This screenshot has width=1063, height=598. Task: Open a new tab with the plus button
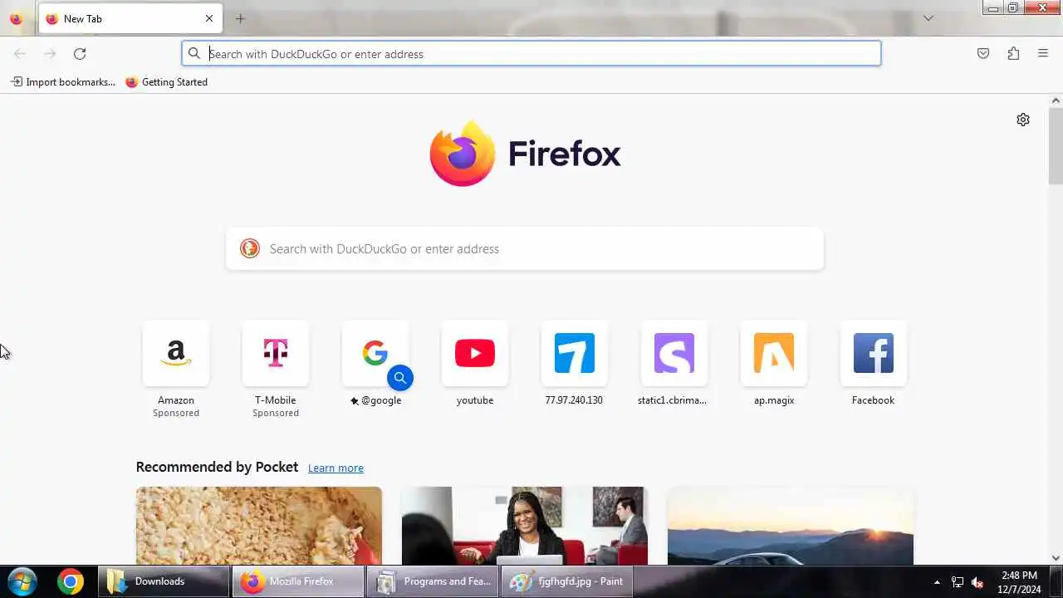click(x=240, y=18)
